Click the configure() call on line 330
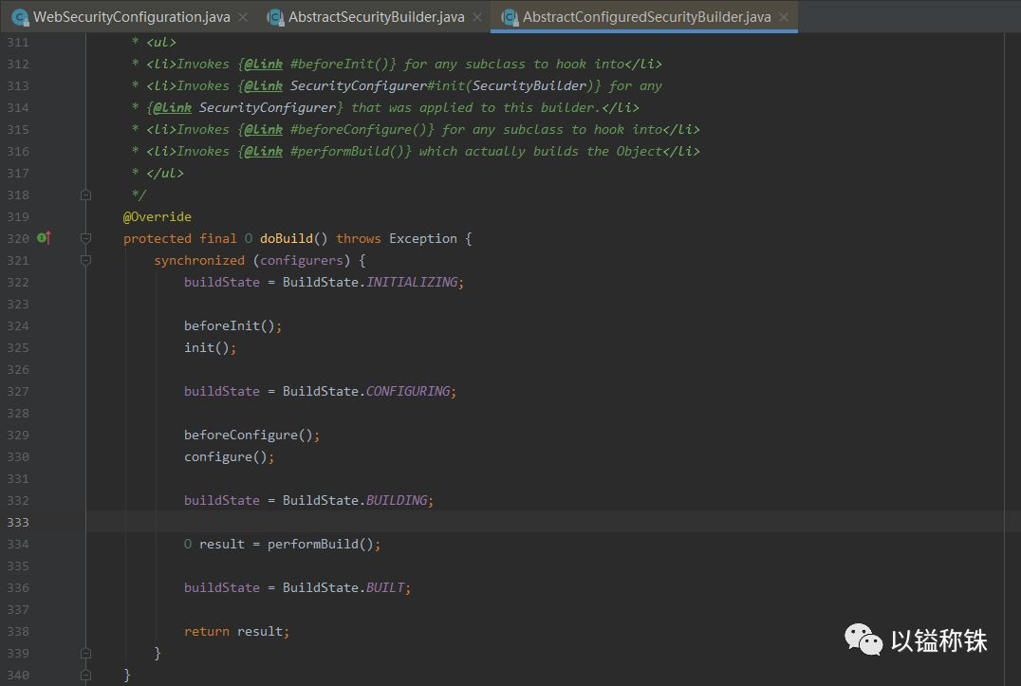 tap(225, 457)
